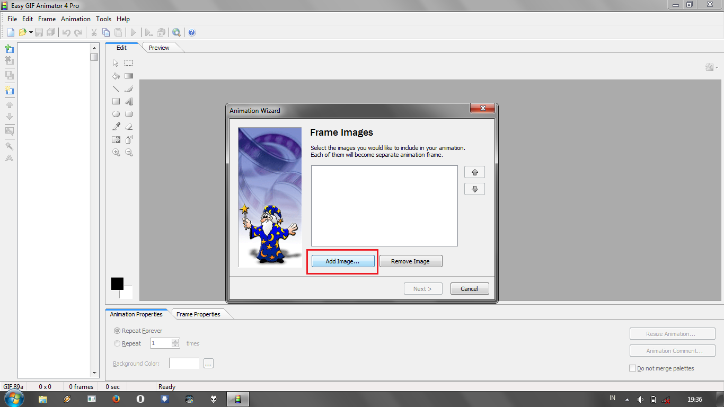Click the Background Color ellipsis button
724x407 pixels.
pos(208,364)
